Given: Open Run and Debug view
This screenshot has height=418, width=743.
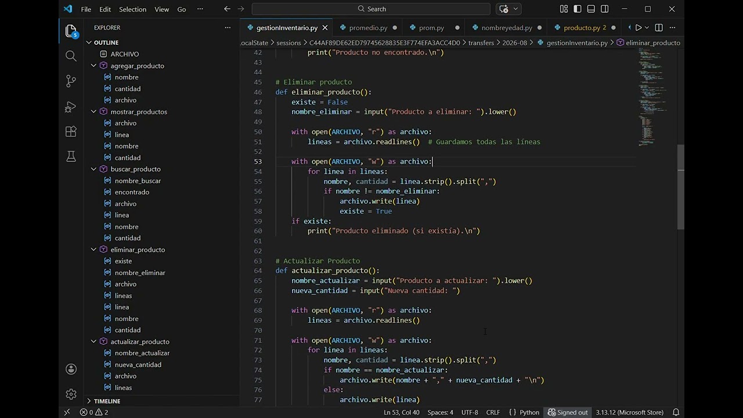Looking at the screenshot, I should (x=71, y=107).
